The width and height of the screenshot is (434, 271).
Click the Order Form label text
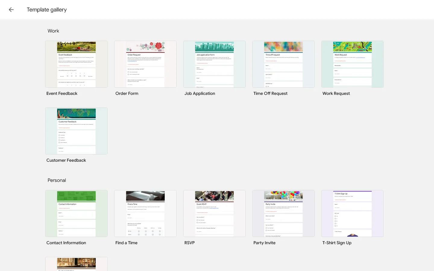pos(127,93)
